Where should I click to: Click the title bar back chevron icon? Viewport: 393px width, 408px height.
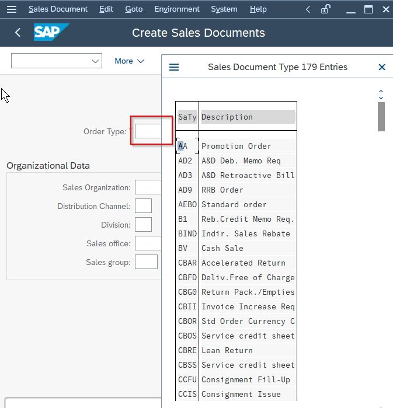coord(308,9)
